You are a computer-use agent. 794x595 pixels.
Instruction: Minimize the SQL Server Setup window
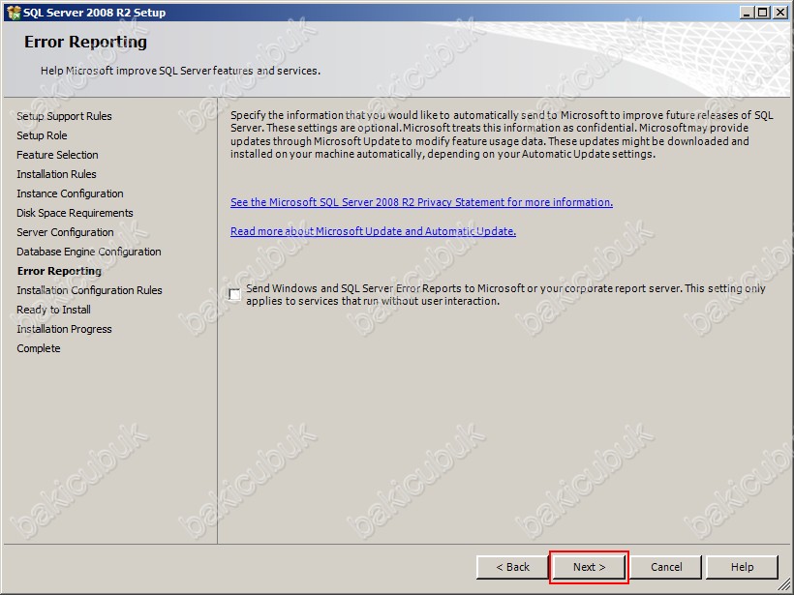(x=747, y=13)
